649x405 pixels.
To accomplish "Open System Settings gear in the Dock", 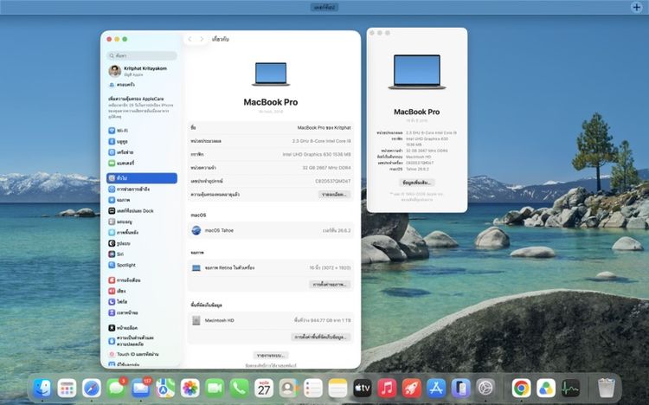I will 485,388.
